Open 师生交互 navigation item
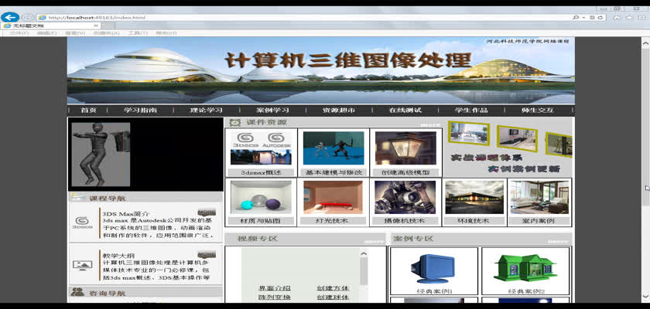Screen dimensions: 650x309 tap(538, 110)
